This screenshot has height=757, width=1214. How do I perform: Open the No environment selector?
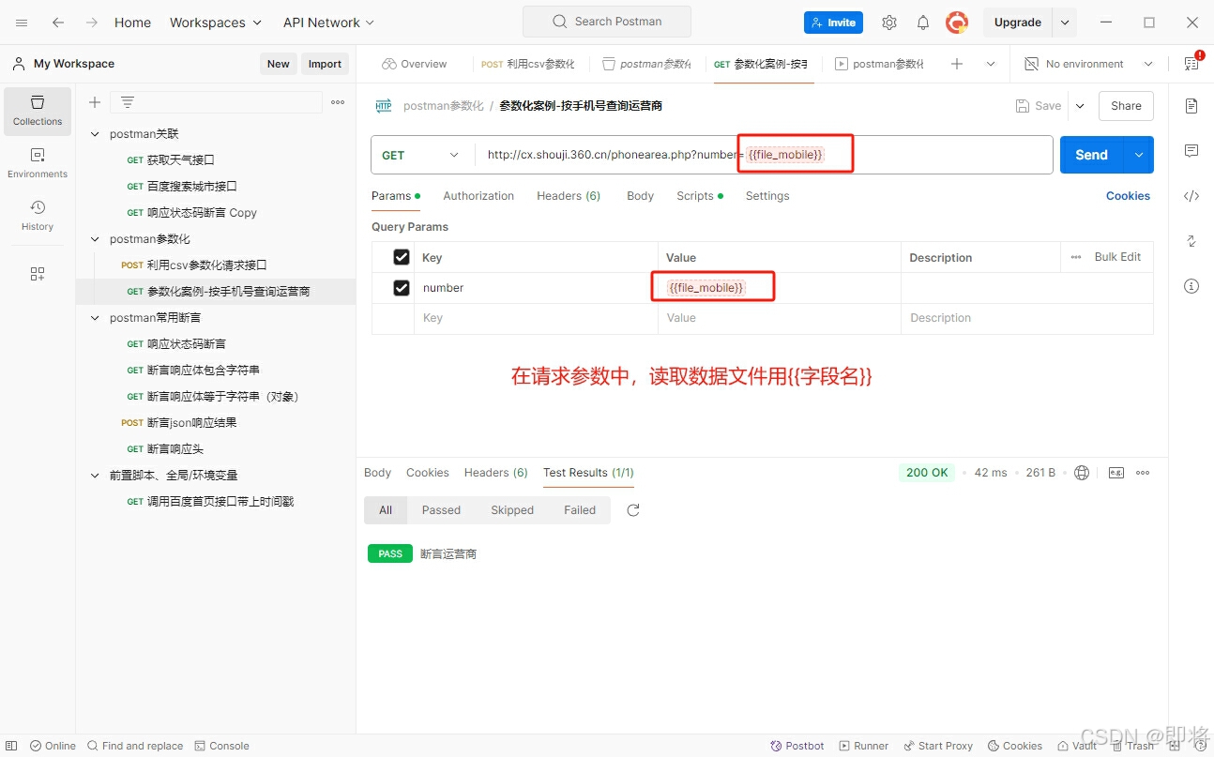1088,64
